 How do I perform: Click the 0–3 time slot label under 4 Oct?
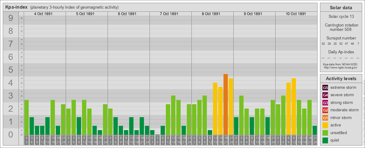[27, 140]
